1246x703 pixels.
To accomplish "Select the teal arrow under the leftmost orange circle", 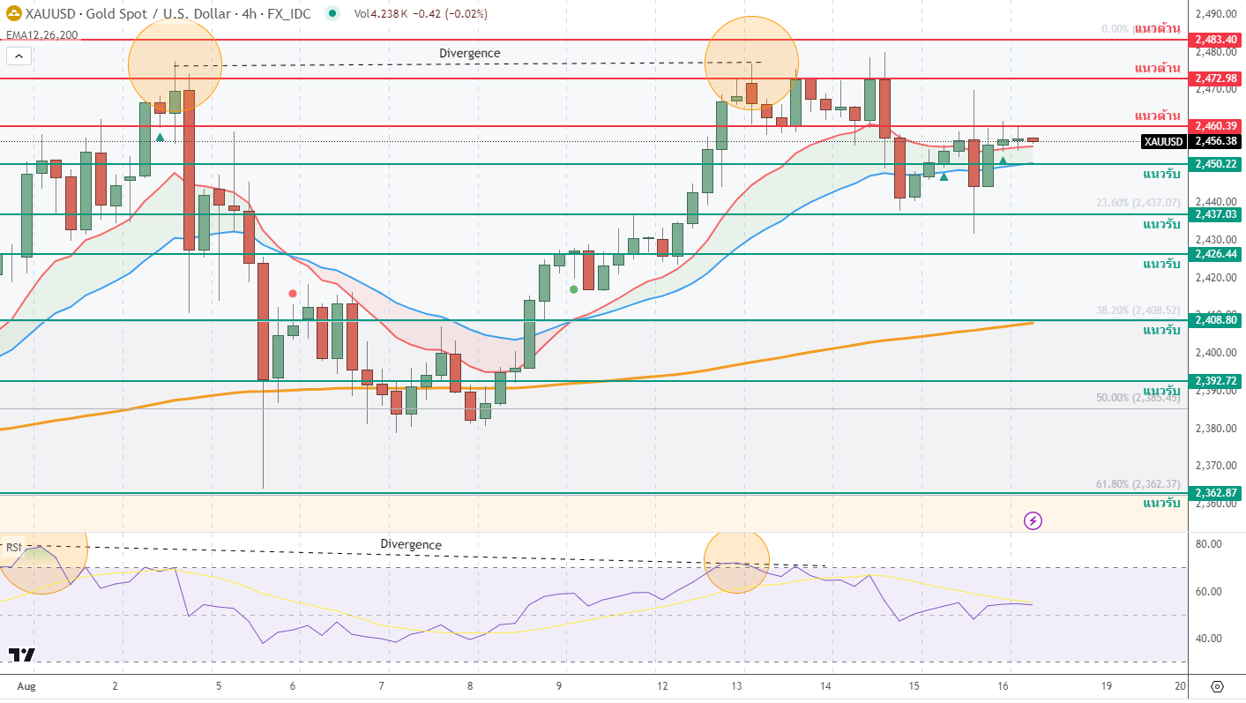I will point(160,137).
